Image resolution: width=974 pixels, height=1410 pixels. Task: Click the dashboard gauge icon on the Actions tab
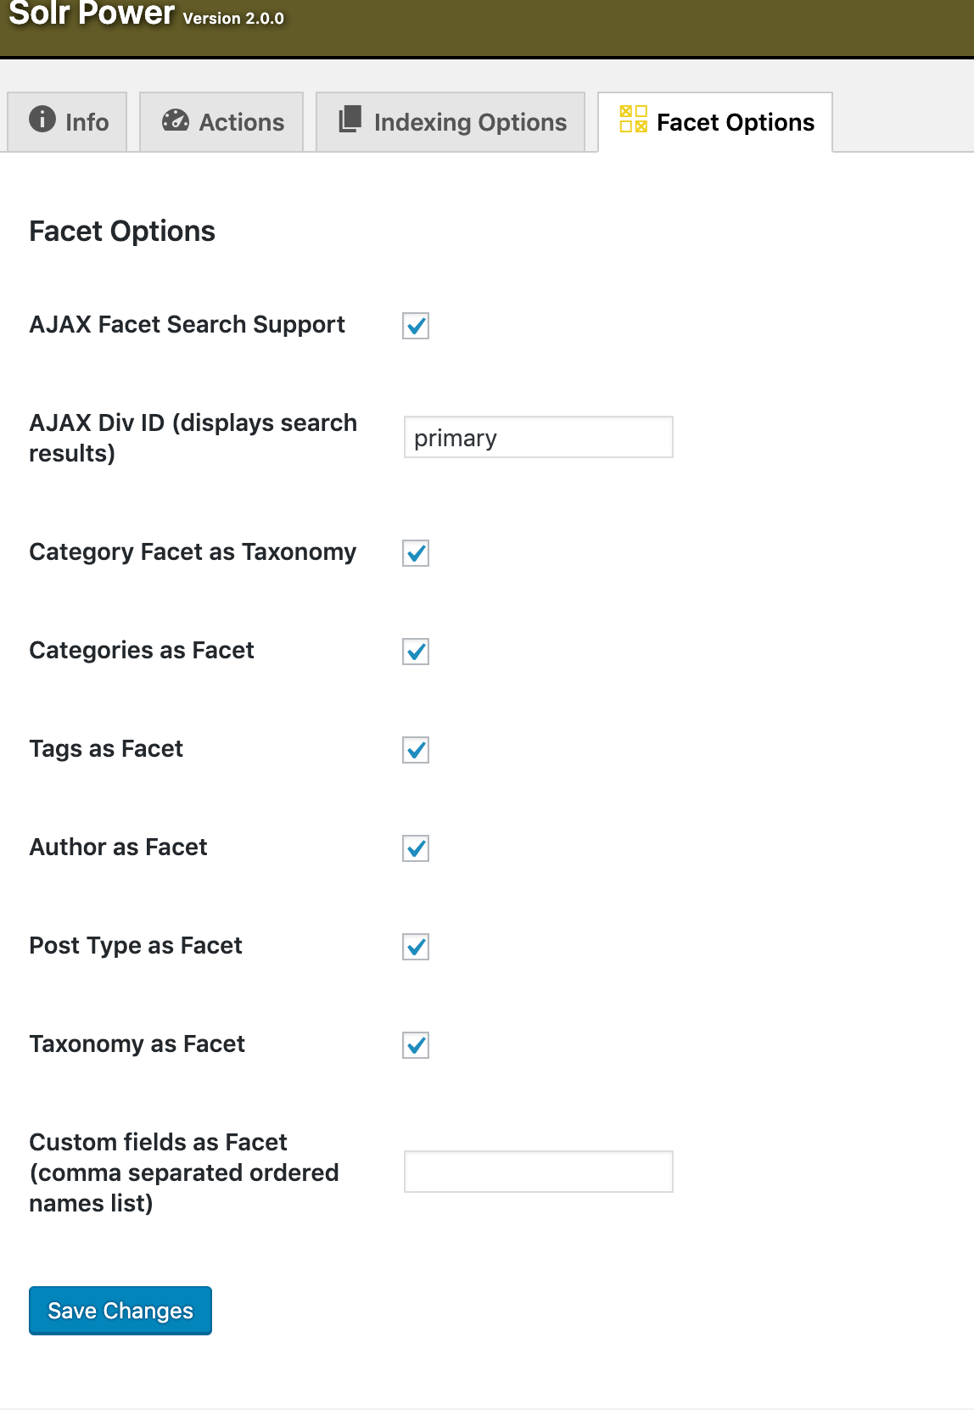(175, 120)
